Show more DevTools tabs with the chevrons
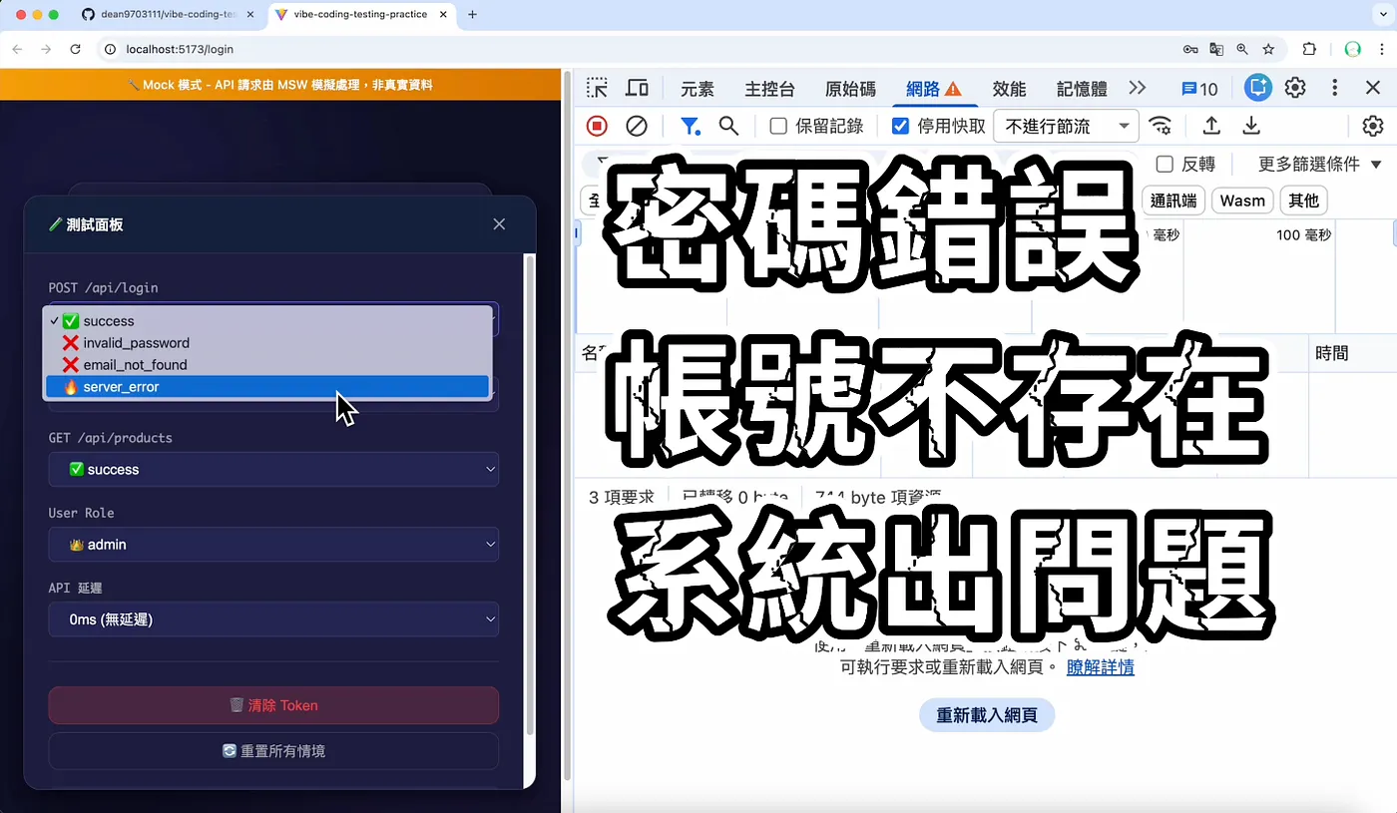Image resolution: width=1397 pixels, height=813 pixels. coord(1138,88)
